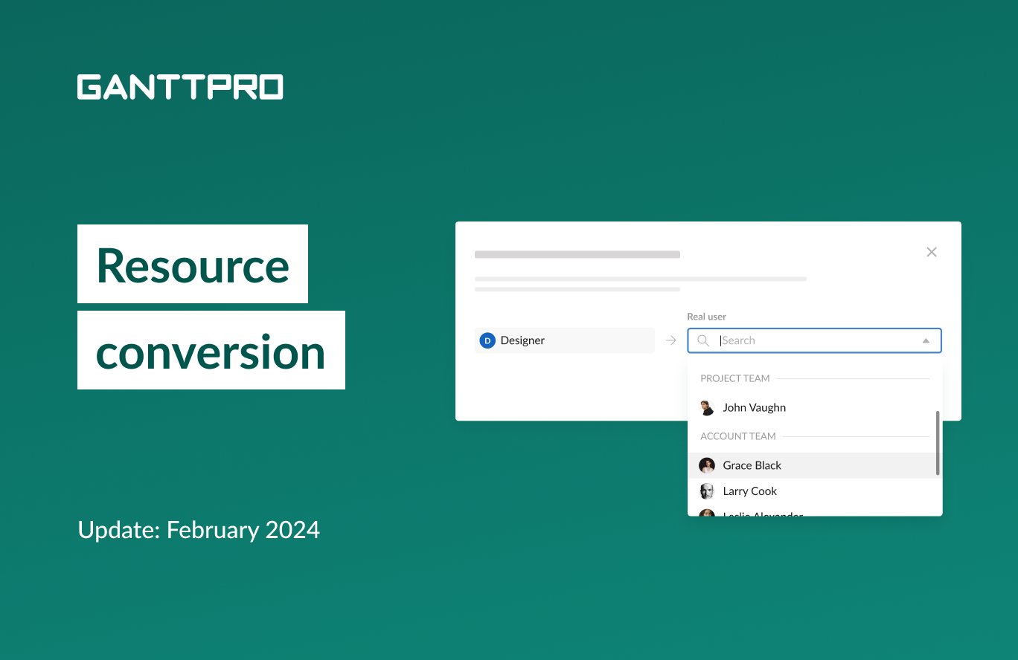
Task: Click Larry Cook's avatar picture
Action: click(707, 491)
